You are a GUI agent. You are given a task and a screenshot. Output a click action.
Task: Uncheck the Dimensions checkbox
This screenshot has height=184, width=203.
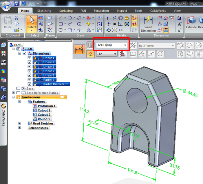click(25, 54)
